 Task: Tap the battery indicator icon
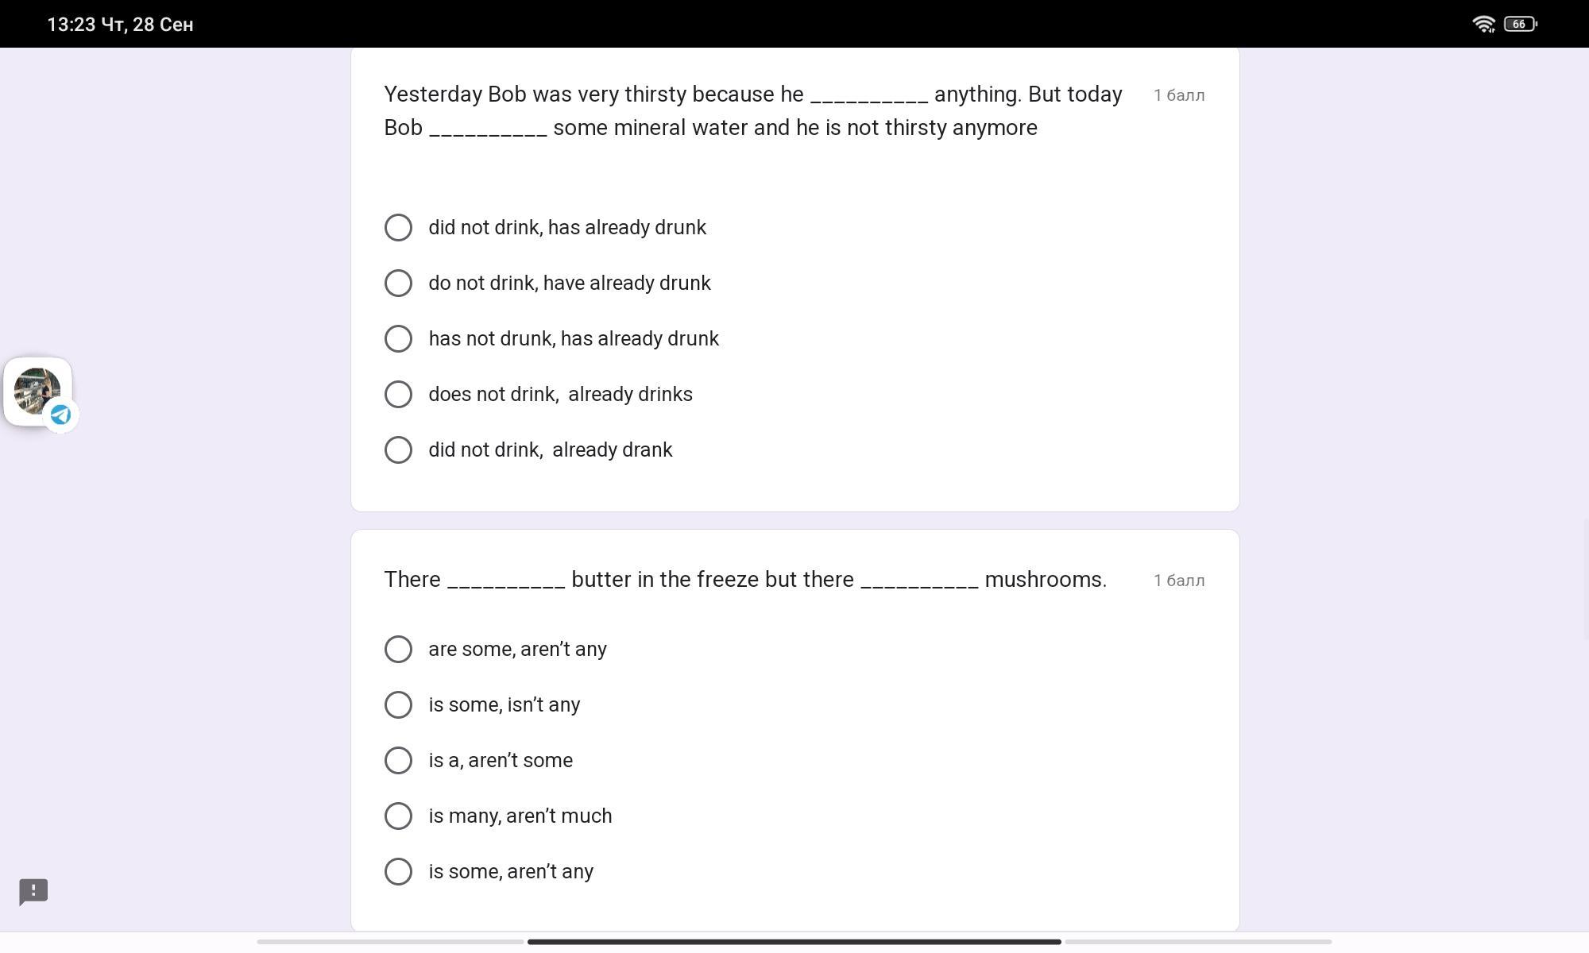pos(1521,24)
